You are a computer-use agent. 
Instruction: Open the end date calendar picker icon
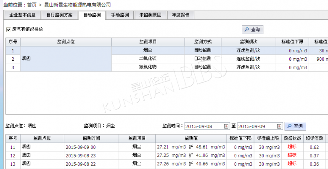pos(279,126)
